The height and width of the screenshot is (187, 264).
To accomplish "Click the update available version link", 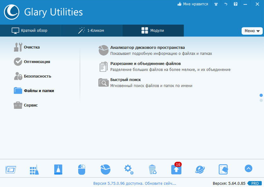I will pyautogui.click(x=134, y=183).
